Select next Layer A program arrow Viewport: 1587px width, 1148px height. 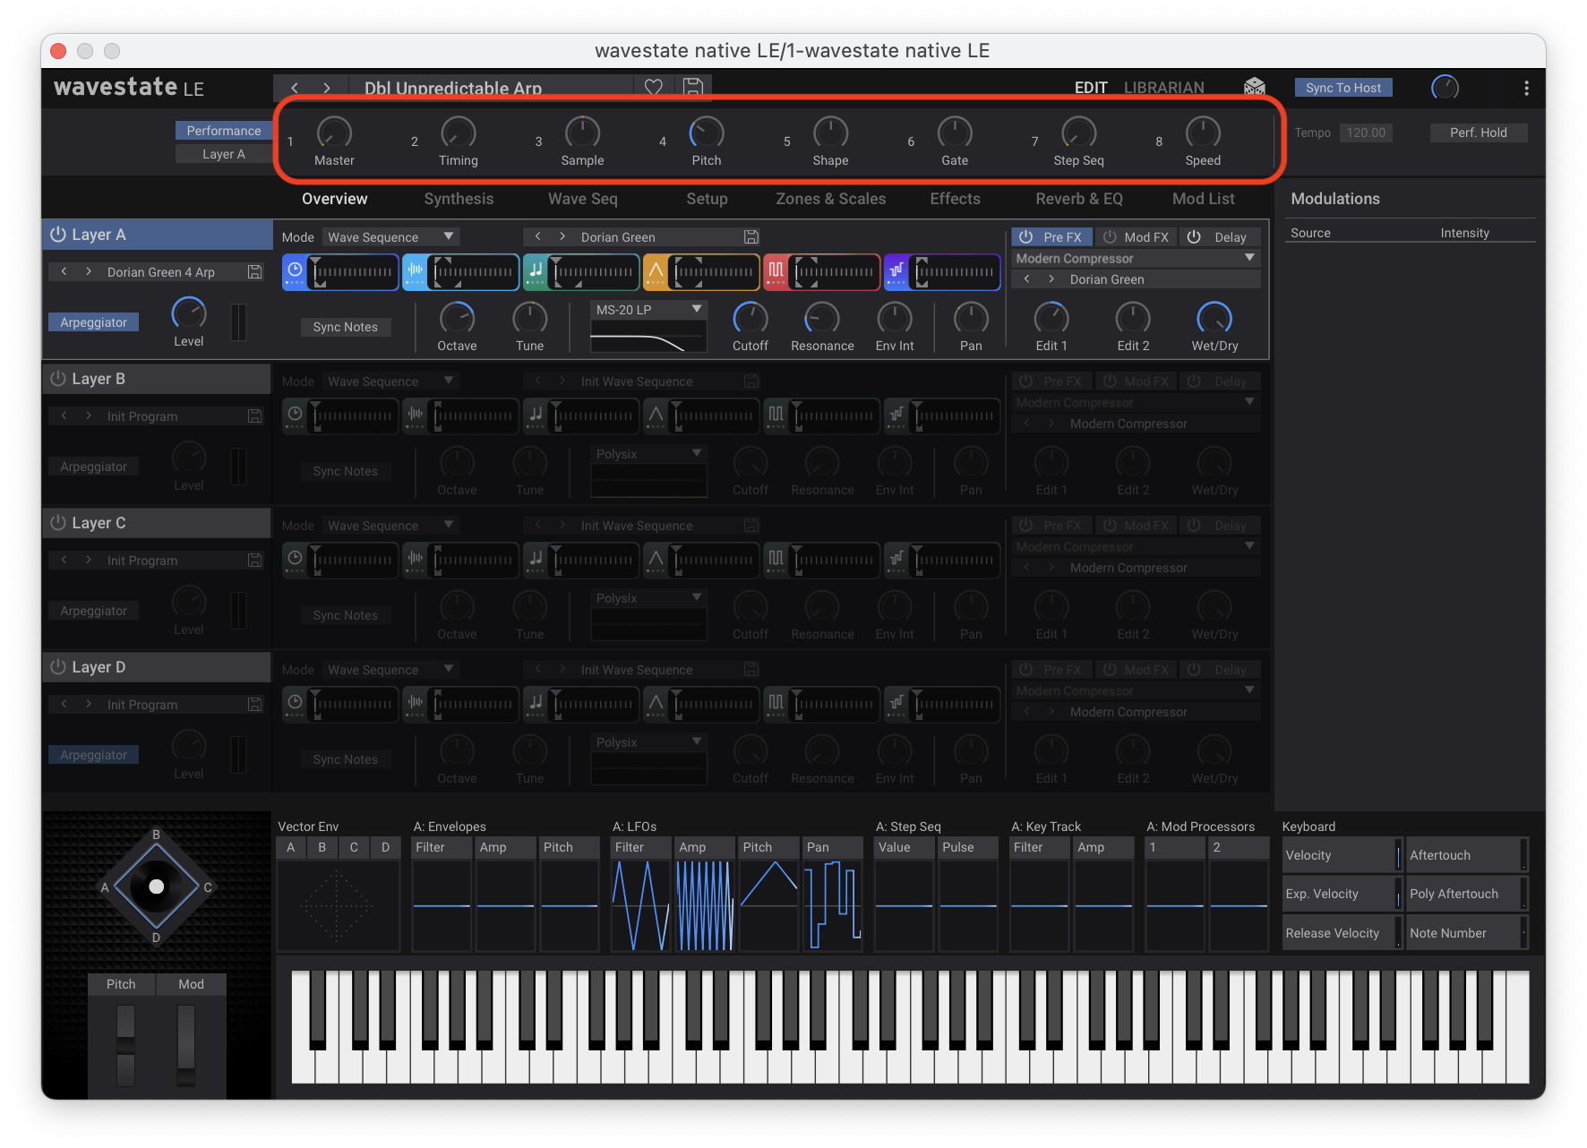89,272
